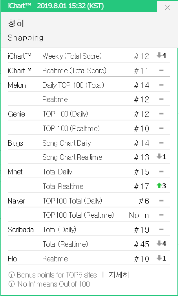Select the Genie TOP 100 (Realtime) row

point(89,129)
